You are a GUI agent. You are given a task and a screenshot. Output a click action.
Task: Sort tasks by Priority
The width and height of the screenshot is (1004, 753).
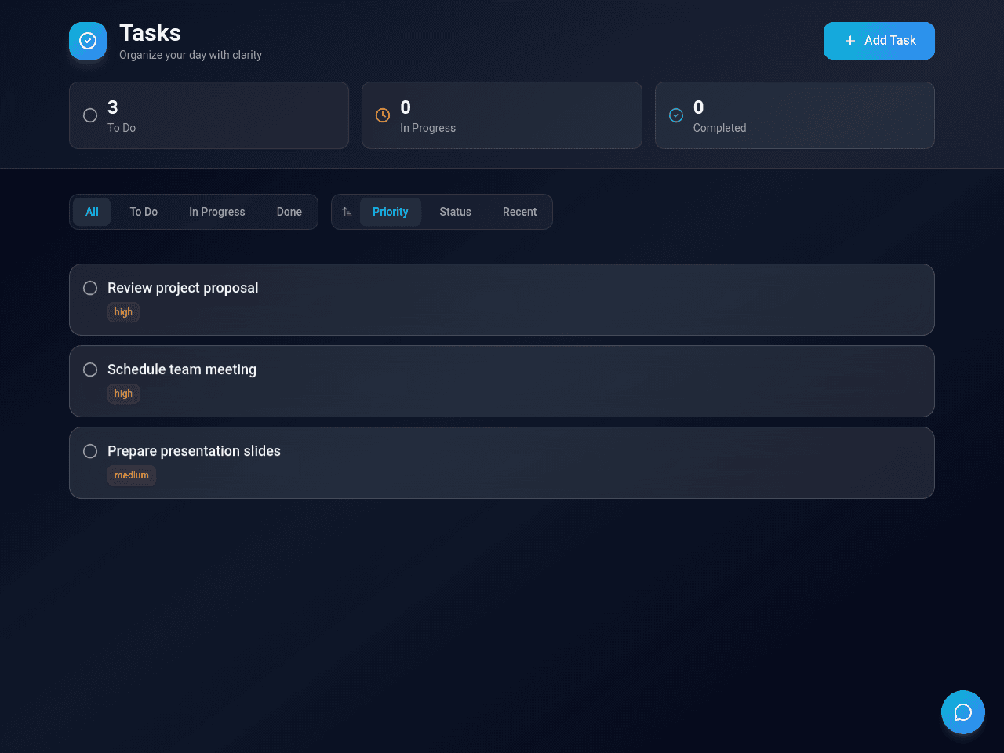point(391,212)
